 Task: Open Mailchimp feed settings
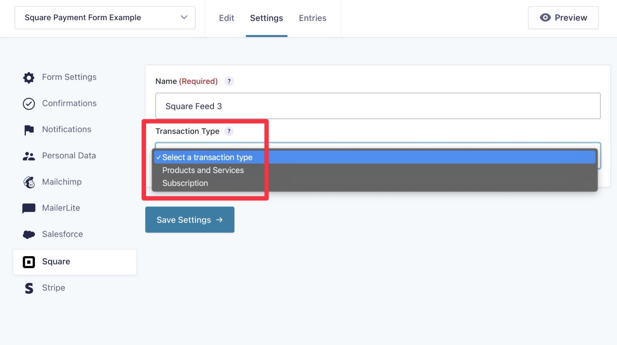[x=62, y=182]
